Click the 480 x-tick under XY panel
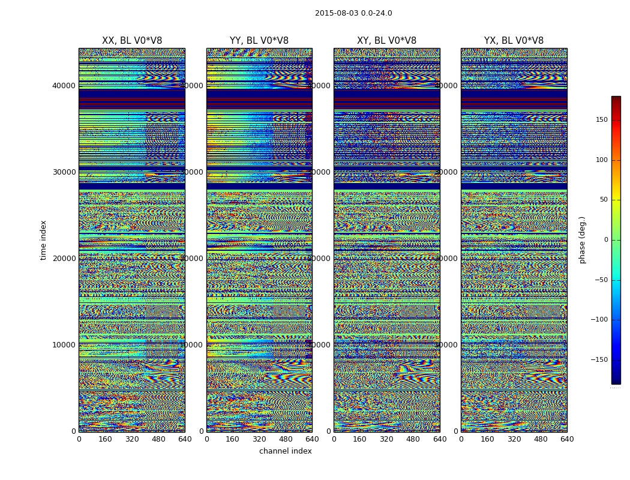The height and width of the screenshot is (480, 630). pos(413,439)
